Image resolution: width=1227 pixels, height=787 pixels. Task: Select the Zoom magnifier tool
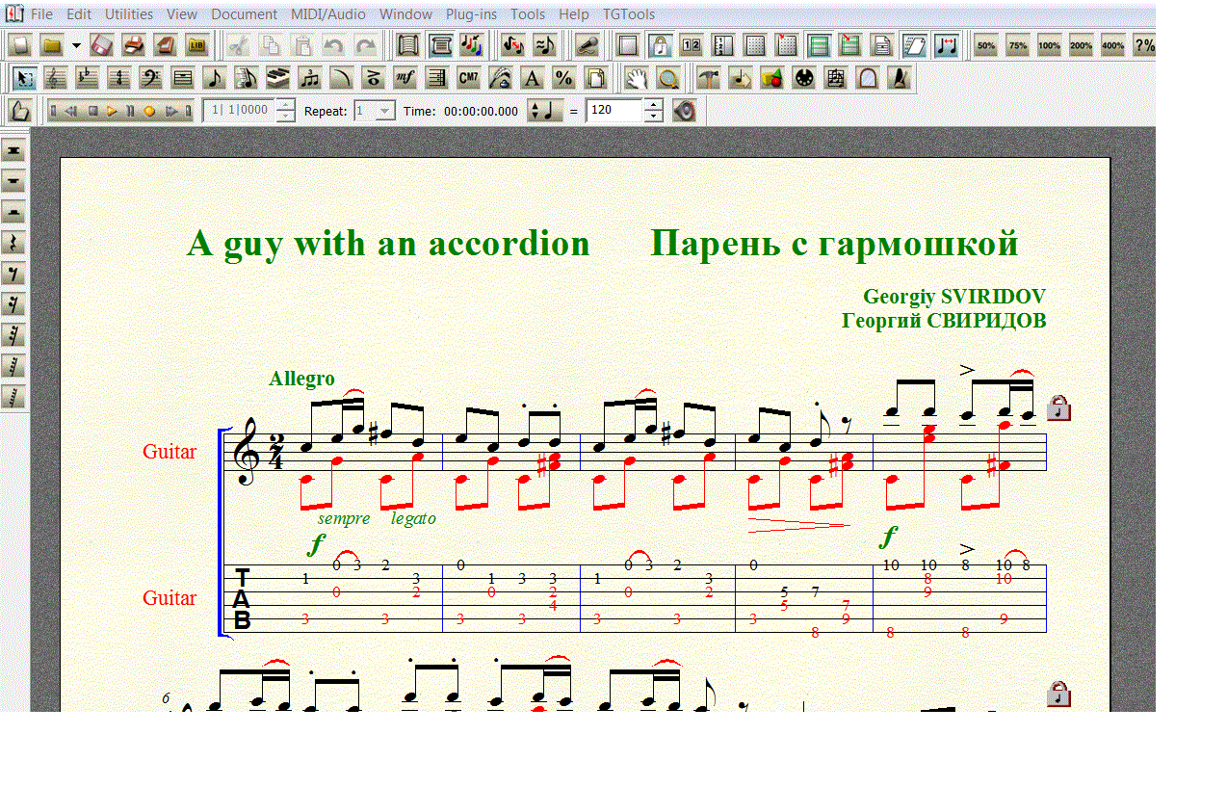(x=668, y=78)
